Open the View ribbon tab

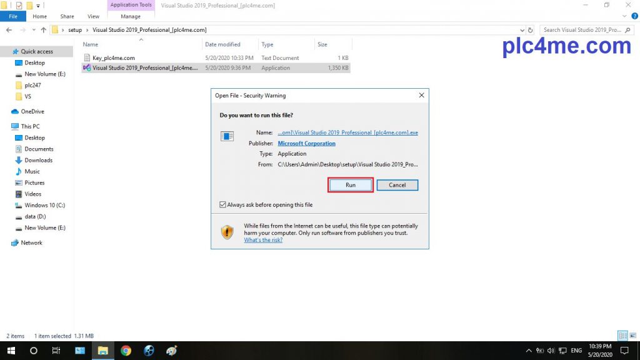pos(93,16)
